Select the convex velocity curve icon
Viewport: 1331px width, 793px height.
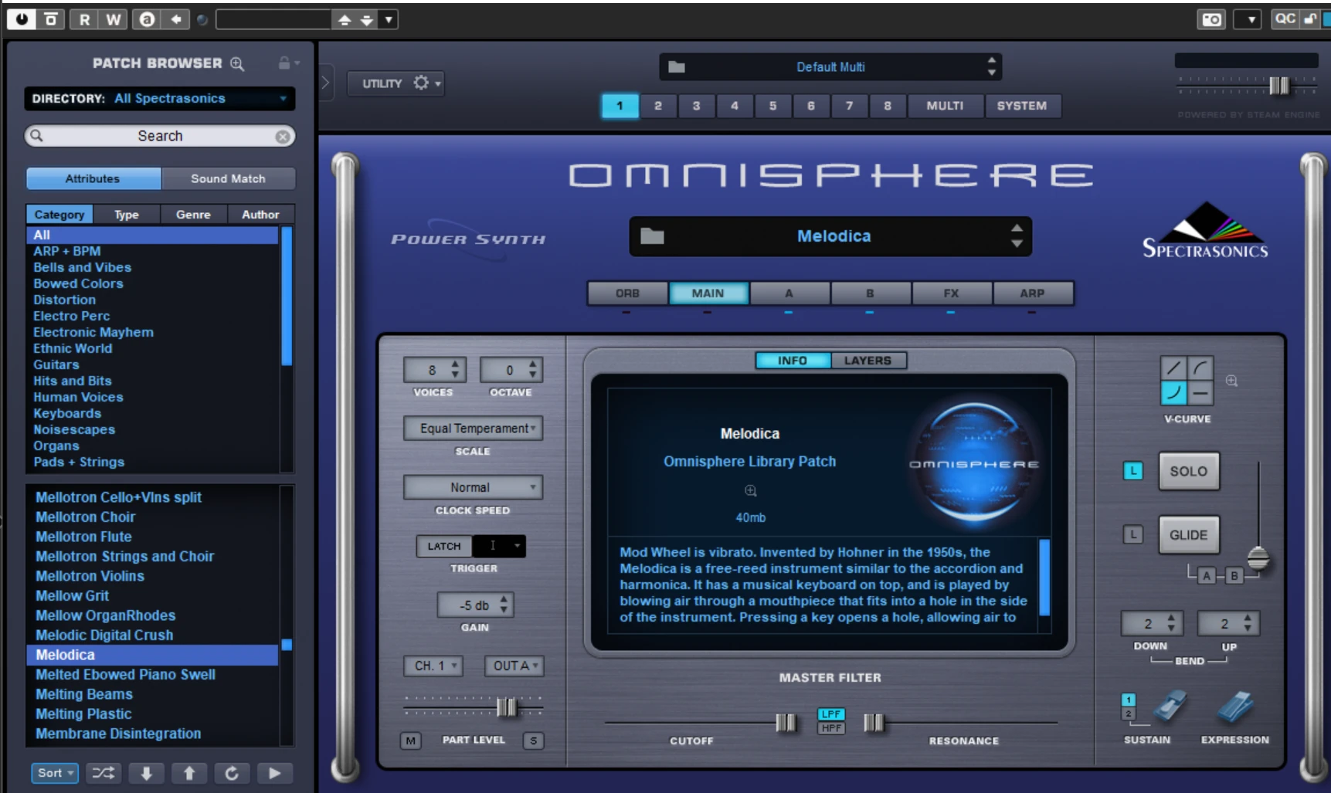(x=1200, y=368)
